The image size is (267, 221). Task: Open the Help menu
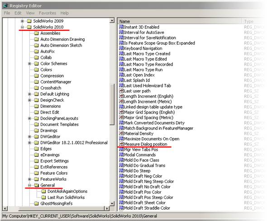click(65, 13)
